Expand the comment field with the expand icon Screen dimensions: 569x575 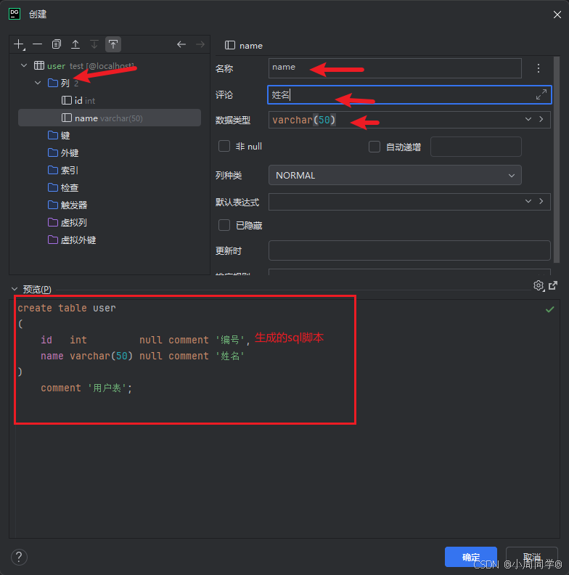pos(541,94)
